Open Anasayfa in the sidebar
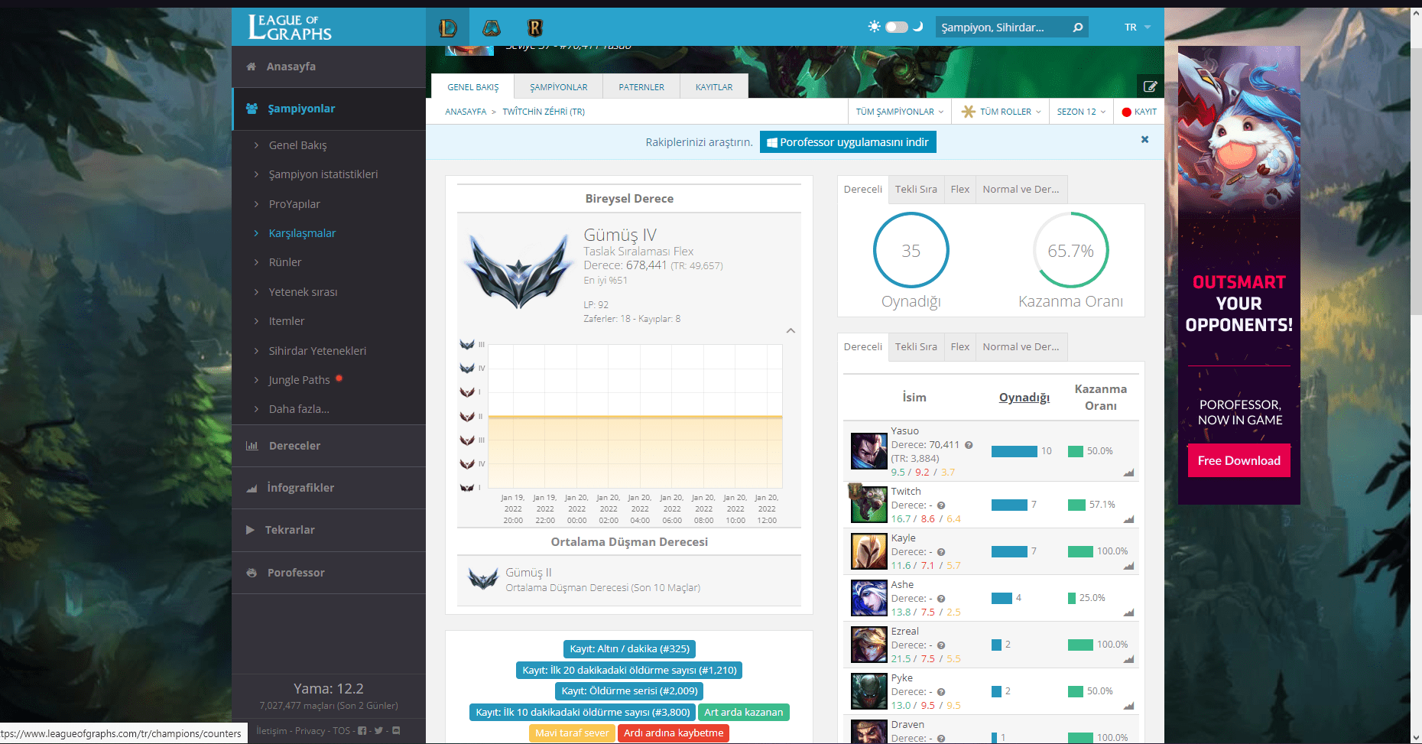1422x744 pixels. [x=329, y=67]
